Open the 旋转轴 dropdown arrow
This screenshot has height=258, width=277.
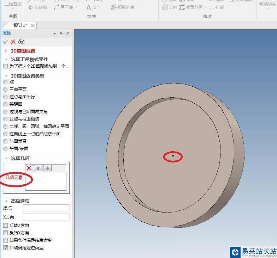[49, 7]
